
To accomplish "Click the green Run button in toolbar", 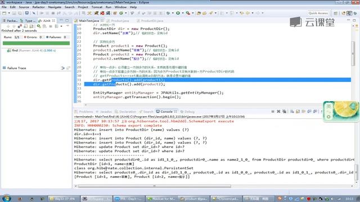I will [x=178, y=13].
